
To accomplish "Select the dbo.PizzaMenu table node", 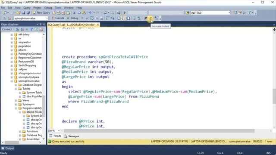I will pyautogui.click(x=34, y=96).
